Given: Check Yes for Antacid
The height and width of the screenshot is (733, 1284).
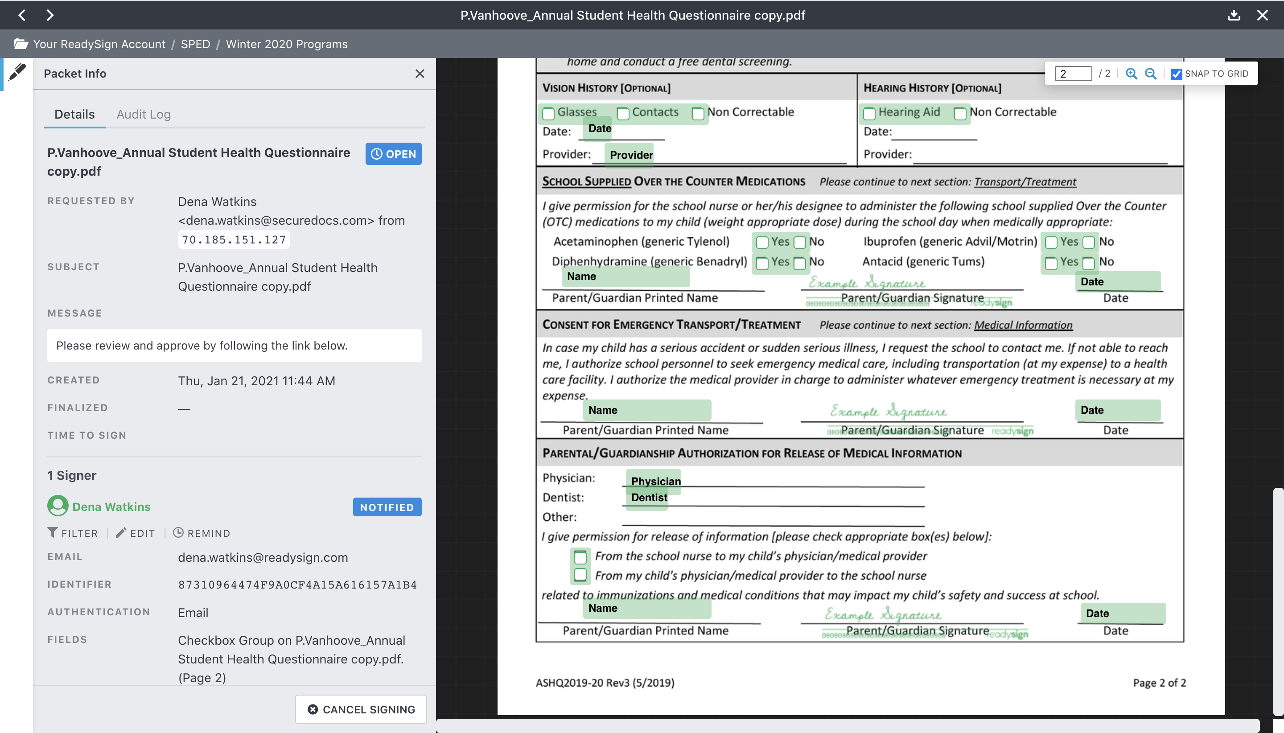Looking at the screenshot, I should [1051, 264].
